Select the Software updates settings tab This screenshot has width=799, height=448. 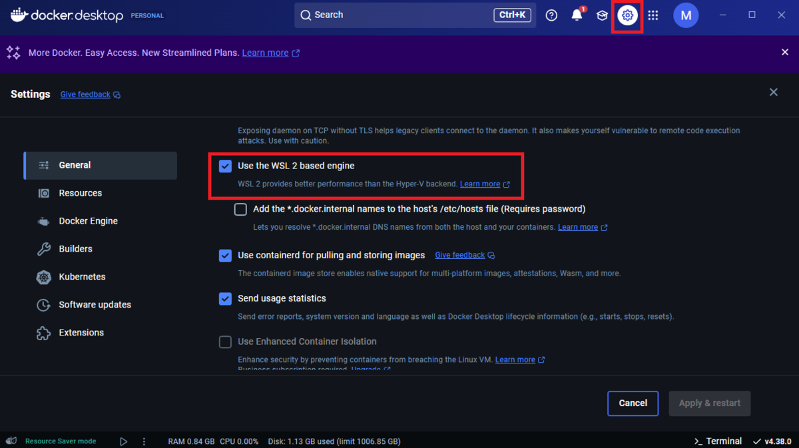pyautogui.click(x=101, y=305)
